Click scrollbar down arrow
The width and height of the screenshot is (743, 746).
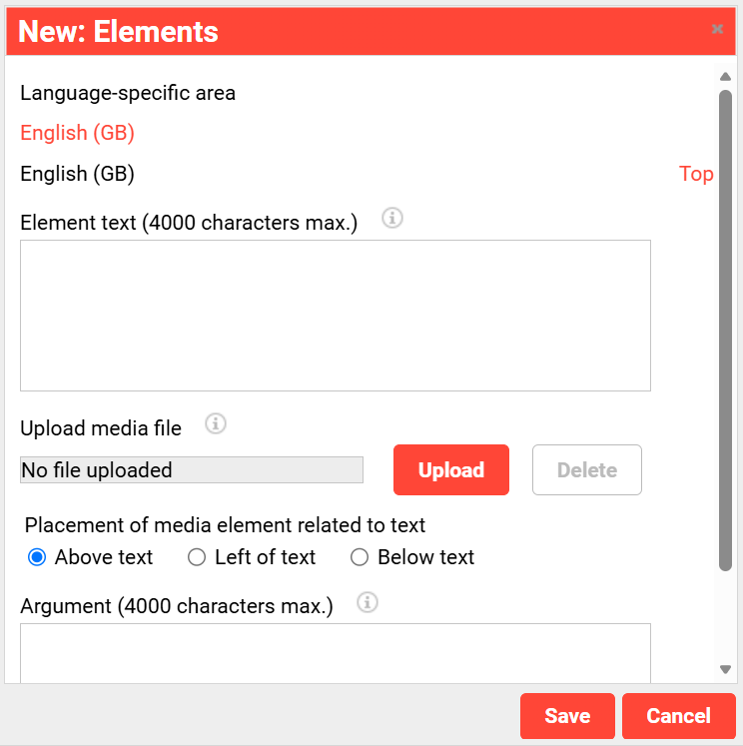(x=725, y=669)
